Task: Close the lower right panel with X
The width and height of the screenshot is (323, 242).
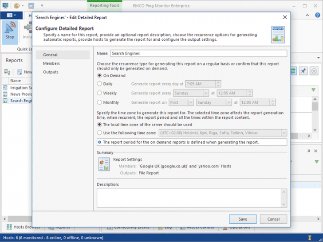Action: pos(315,151)
